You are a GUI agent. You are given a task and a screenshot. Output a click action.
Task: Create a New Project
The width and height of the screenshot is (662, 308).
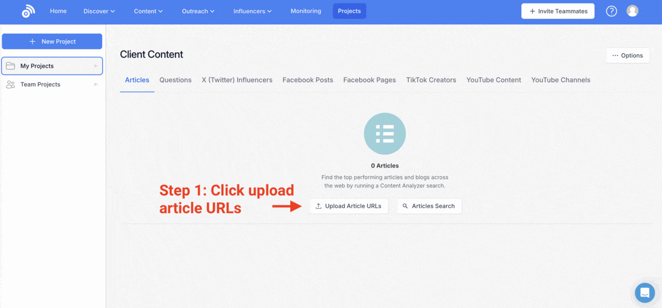click(52, 41)
